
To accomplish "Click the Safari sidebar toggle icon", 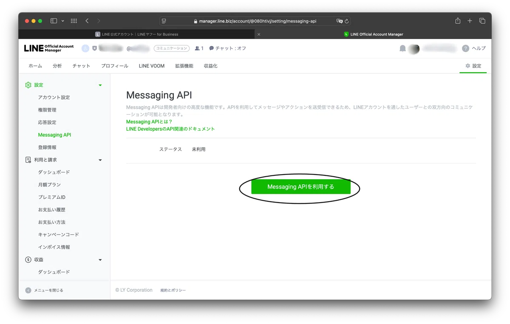I will [x=54, y=21].
